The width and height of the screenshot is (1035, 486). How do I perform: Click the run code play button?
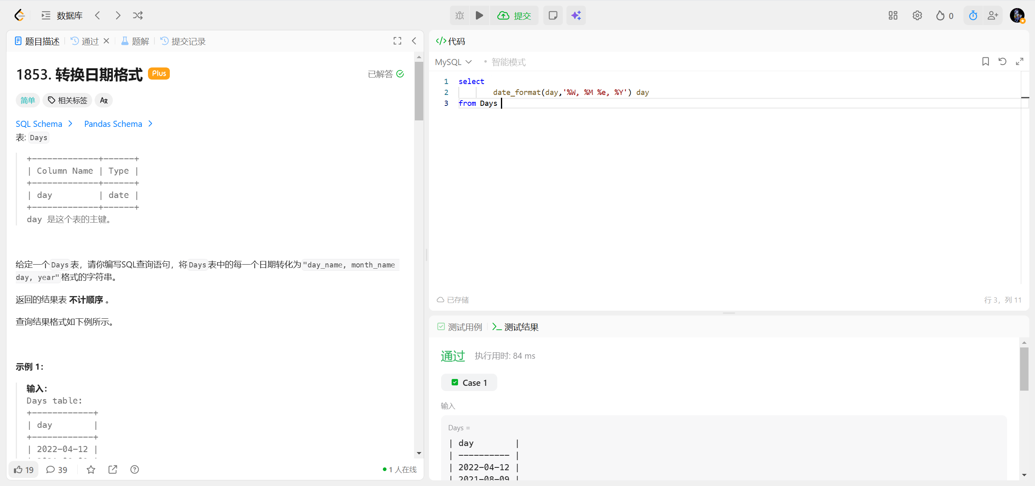point(479,15)
